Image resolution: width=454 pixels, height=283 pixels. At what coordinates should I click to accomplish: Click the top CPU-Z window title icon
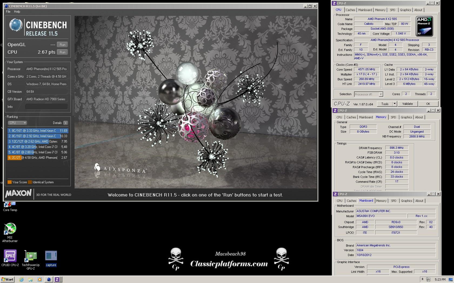[x=335, y=3]
